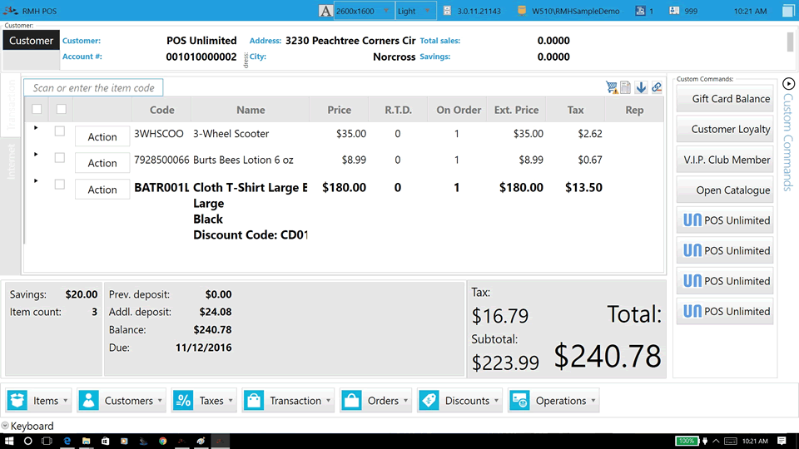This screenshot has width=799, height=449.
Task: Open the notification center icon
Action: point(782,442)
